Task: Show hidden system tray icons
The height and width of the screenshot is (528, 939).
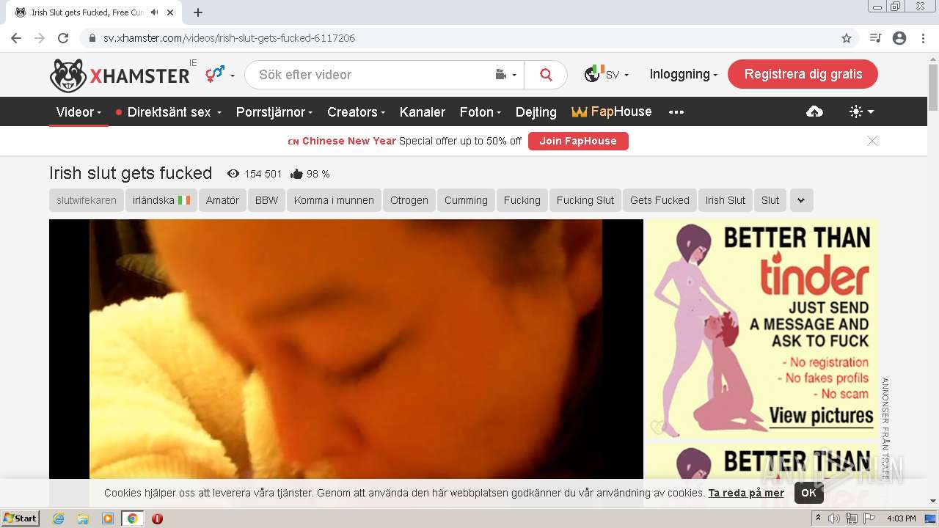Action: point(819,518)
